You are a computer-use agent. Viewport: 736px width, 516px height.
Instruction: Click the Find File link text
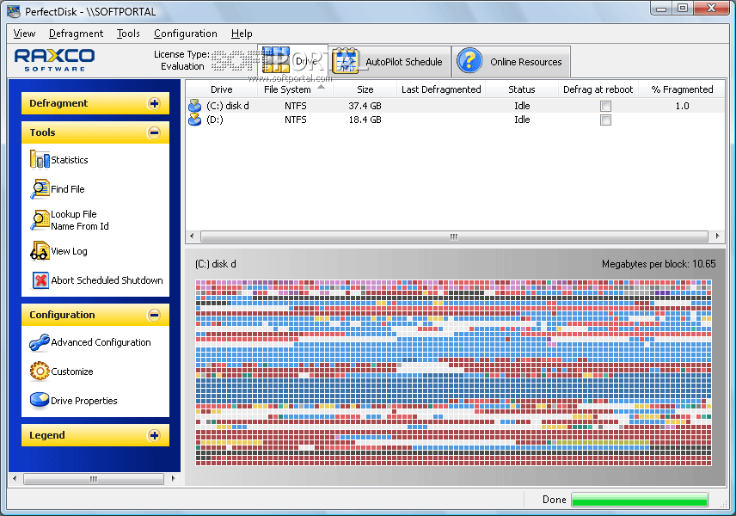point(68,189)
